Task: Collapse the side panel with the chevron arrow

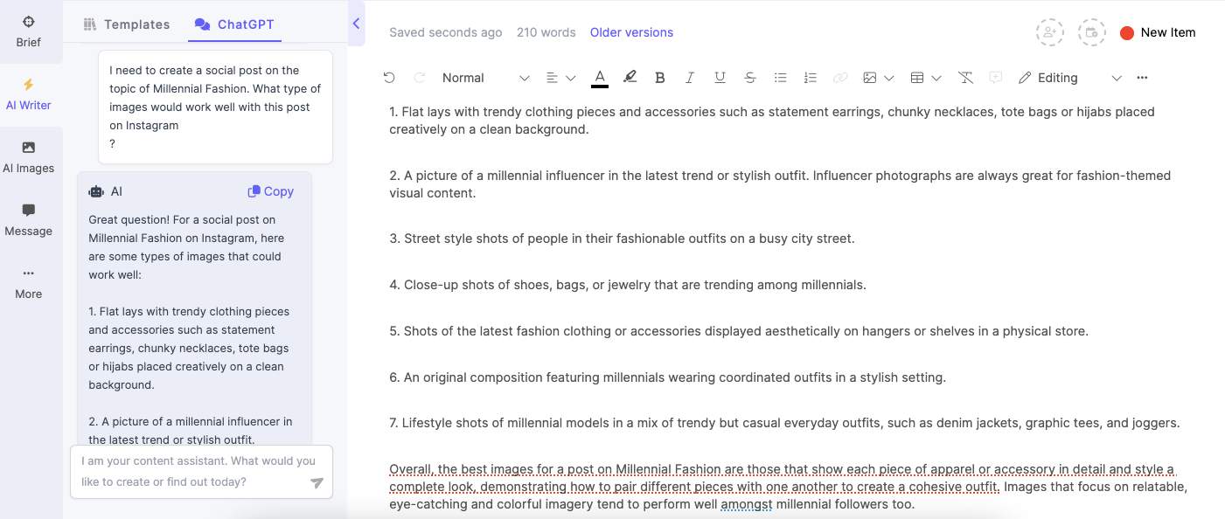Action: click(x=356, y=24)
